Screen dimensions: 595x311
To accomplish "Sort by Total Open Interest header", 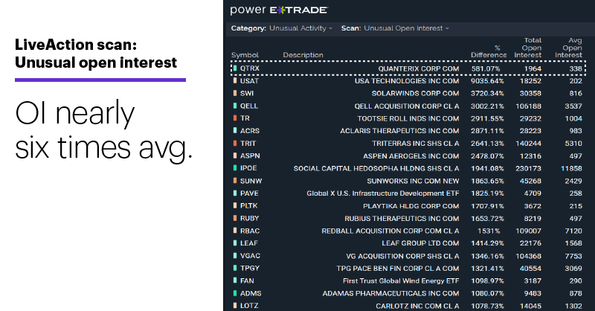I will pyautogui.click(x=528, y=48).
